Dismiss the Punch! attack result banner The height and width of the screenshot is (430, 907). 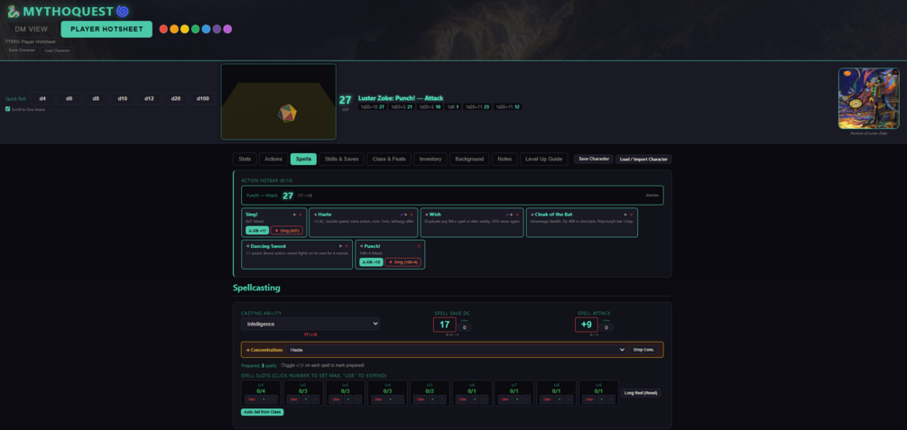click(x=652, y=196)
